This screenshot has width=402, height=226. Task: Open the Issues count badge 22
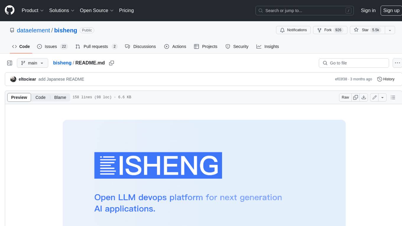[x=64, y=46]
